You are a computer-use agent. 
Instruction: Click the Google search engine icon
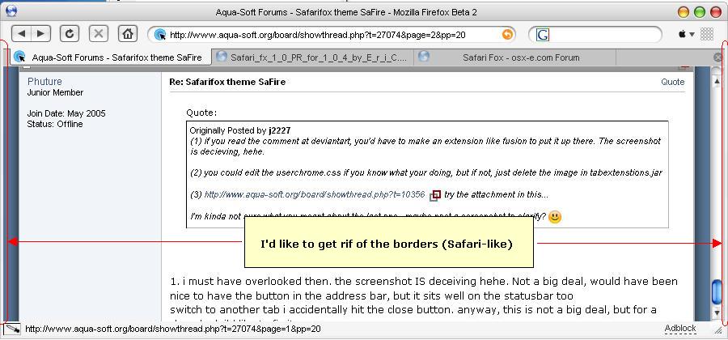click(542, 34)
